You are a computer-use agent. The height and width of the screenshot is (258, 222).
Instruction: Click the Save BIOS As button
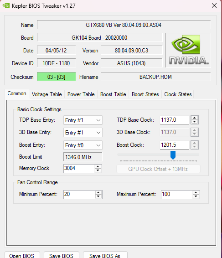tap(105, 255)
